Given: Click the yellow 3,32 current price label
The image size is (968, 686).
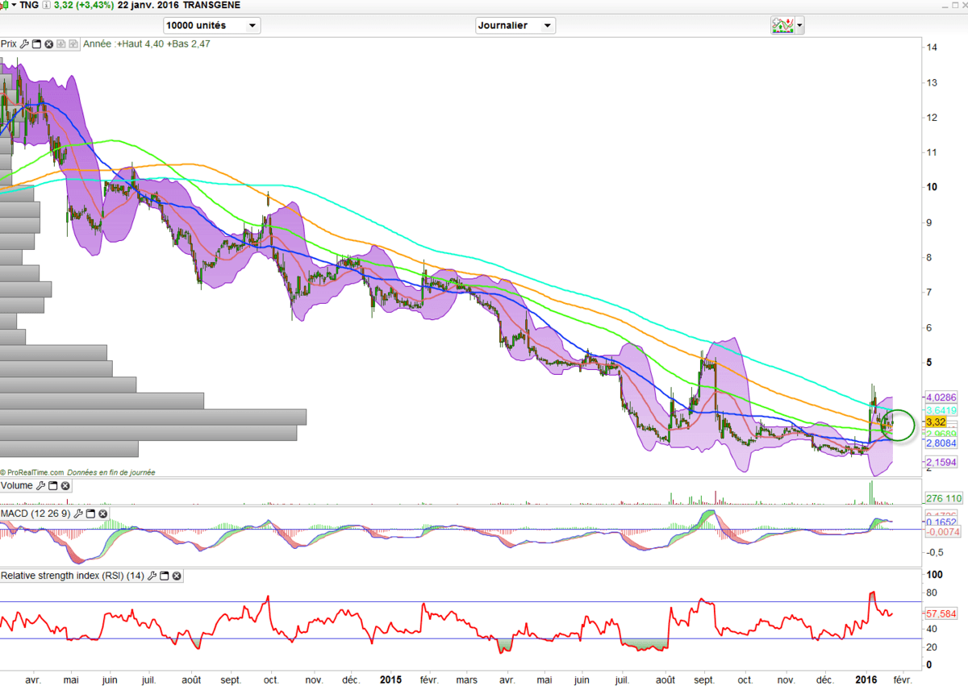Looking at the screenshot, I should [x=936, y=422].
